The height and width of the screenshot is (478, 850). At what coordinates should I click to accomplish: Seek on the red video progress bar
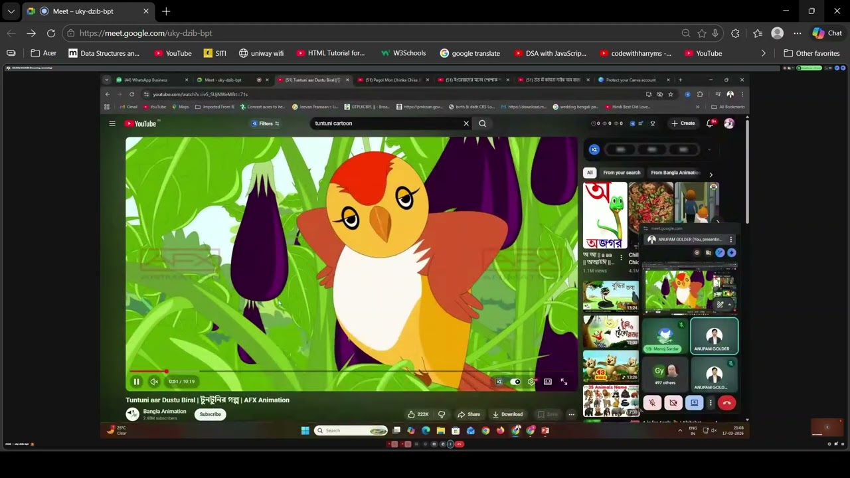point(351,371)
